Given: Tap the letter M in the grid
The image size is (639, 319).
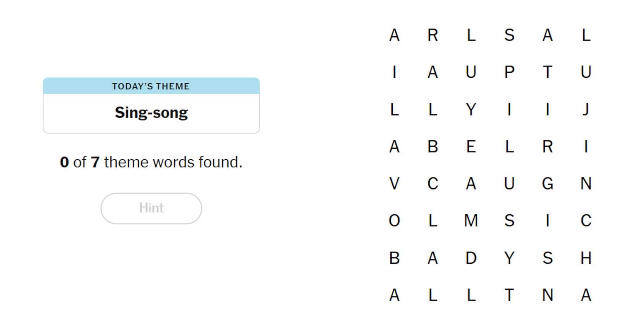Looking at the screenshot, I should (x=471, y=221).
